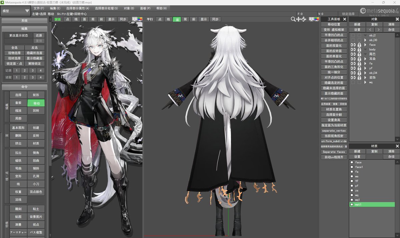The height and width of the screenshot is (238, 400).
Task: Click the material list scrollbar up arrow
Action: [397, 162]
